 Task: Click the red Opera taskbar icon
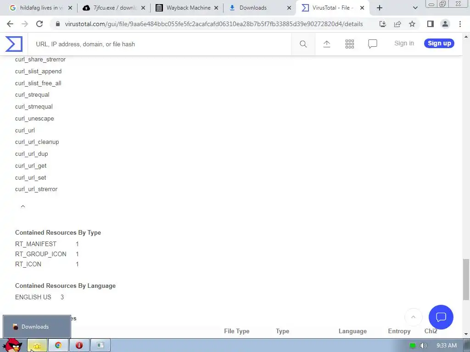79,346
